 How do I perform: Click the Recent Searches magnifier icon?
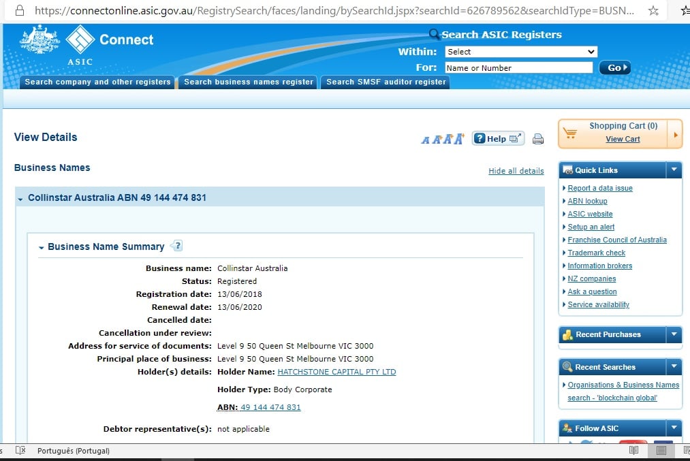[567, 367]
